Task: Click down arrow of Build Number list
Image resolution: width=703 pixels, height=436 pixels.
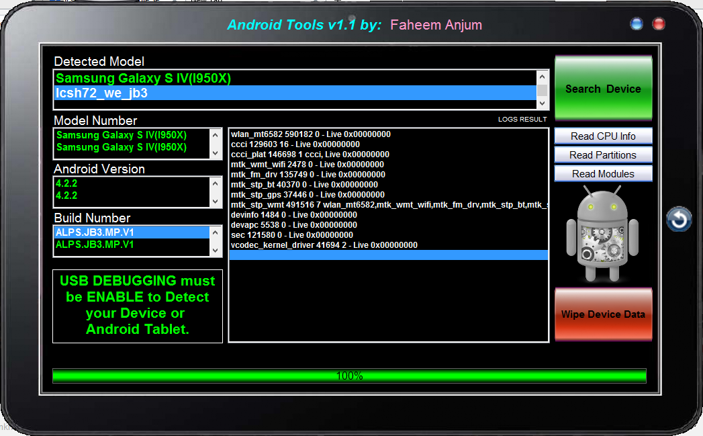Action: (x=216, y=251)
